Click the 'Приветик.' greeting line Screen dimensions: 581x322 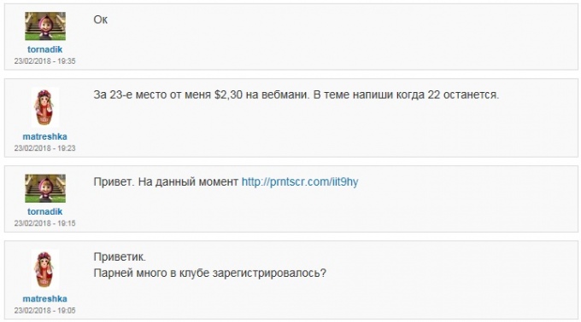pyautogui.click(x=120, y=257)
